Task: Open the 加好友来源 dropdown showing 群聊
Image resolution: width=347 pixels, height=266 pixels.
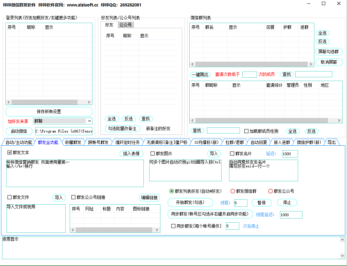Action: coord(63,121)
